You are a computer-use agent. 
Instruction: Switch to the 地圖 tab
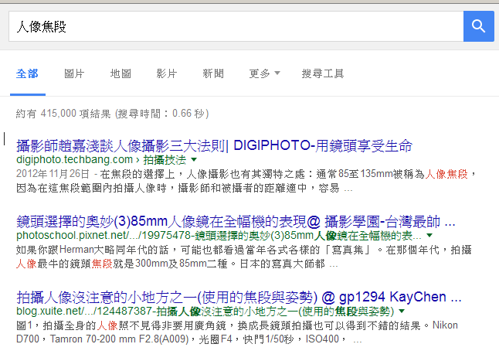121,73
